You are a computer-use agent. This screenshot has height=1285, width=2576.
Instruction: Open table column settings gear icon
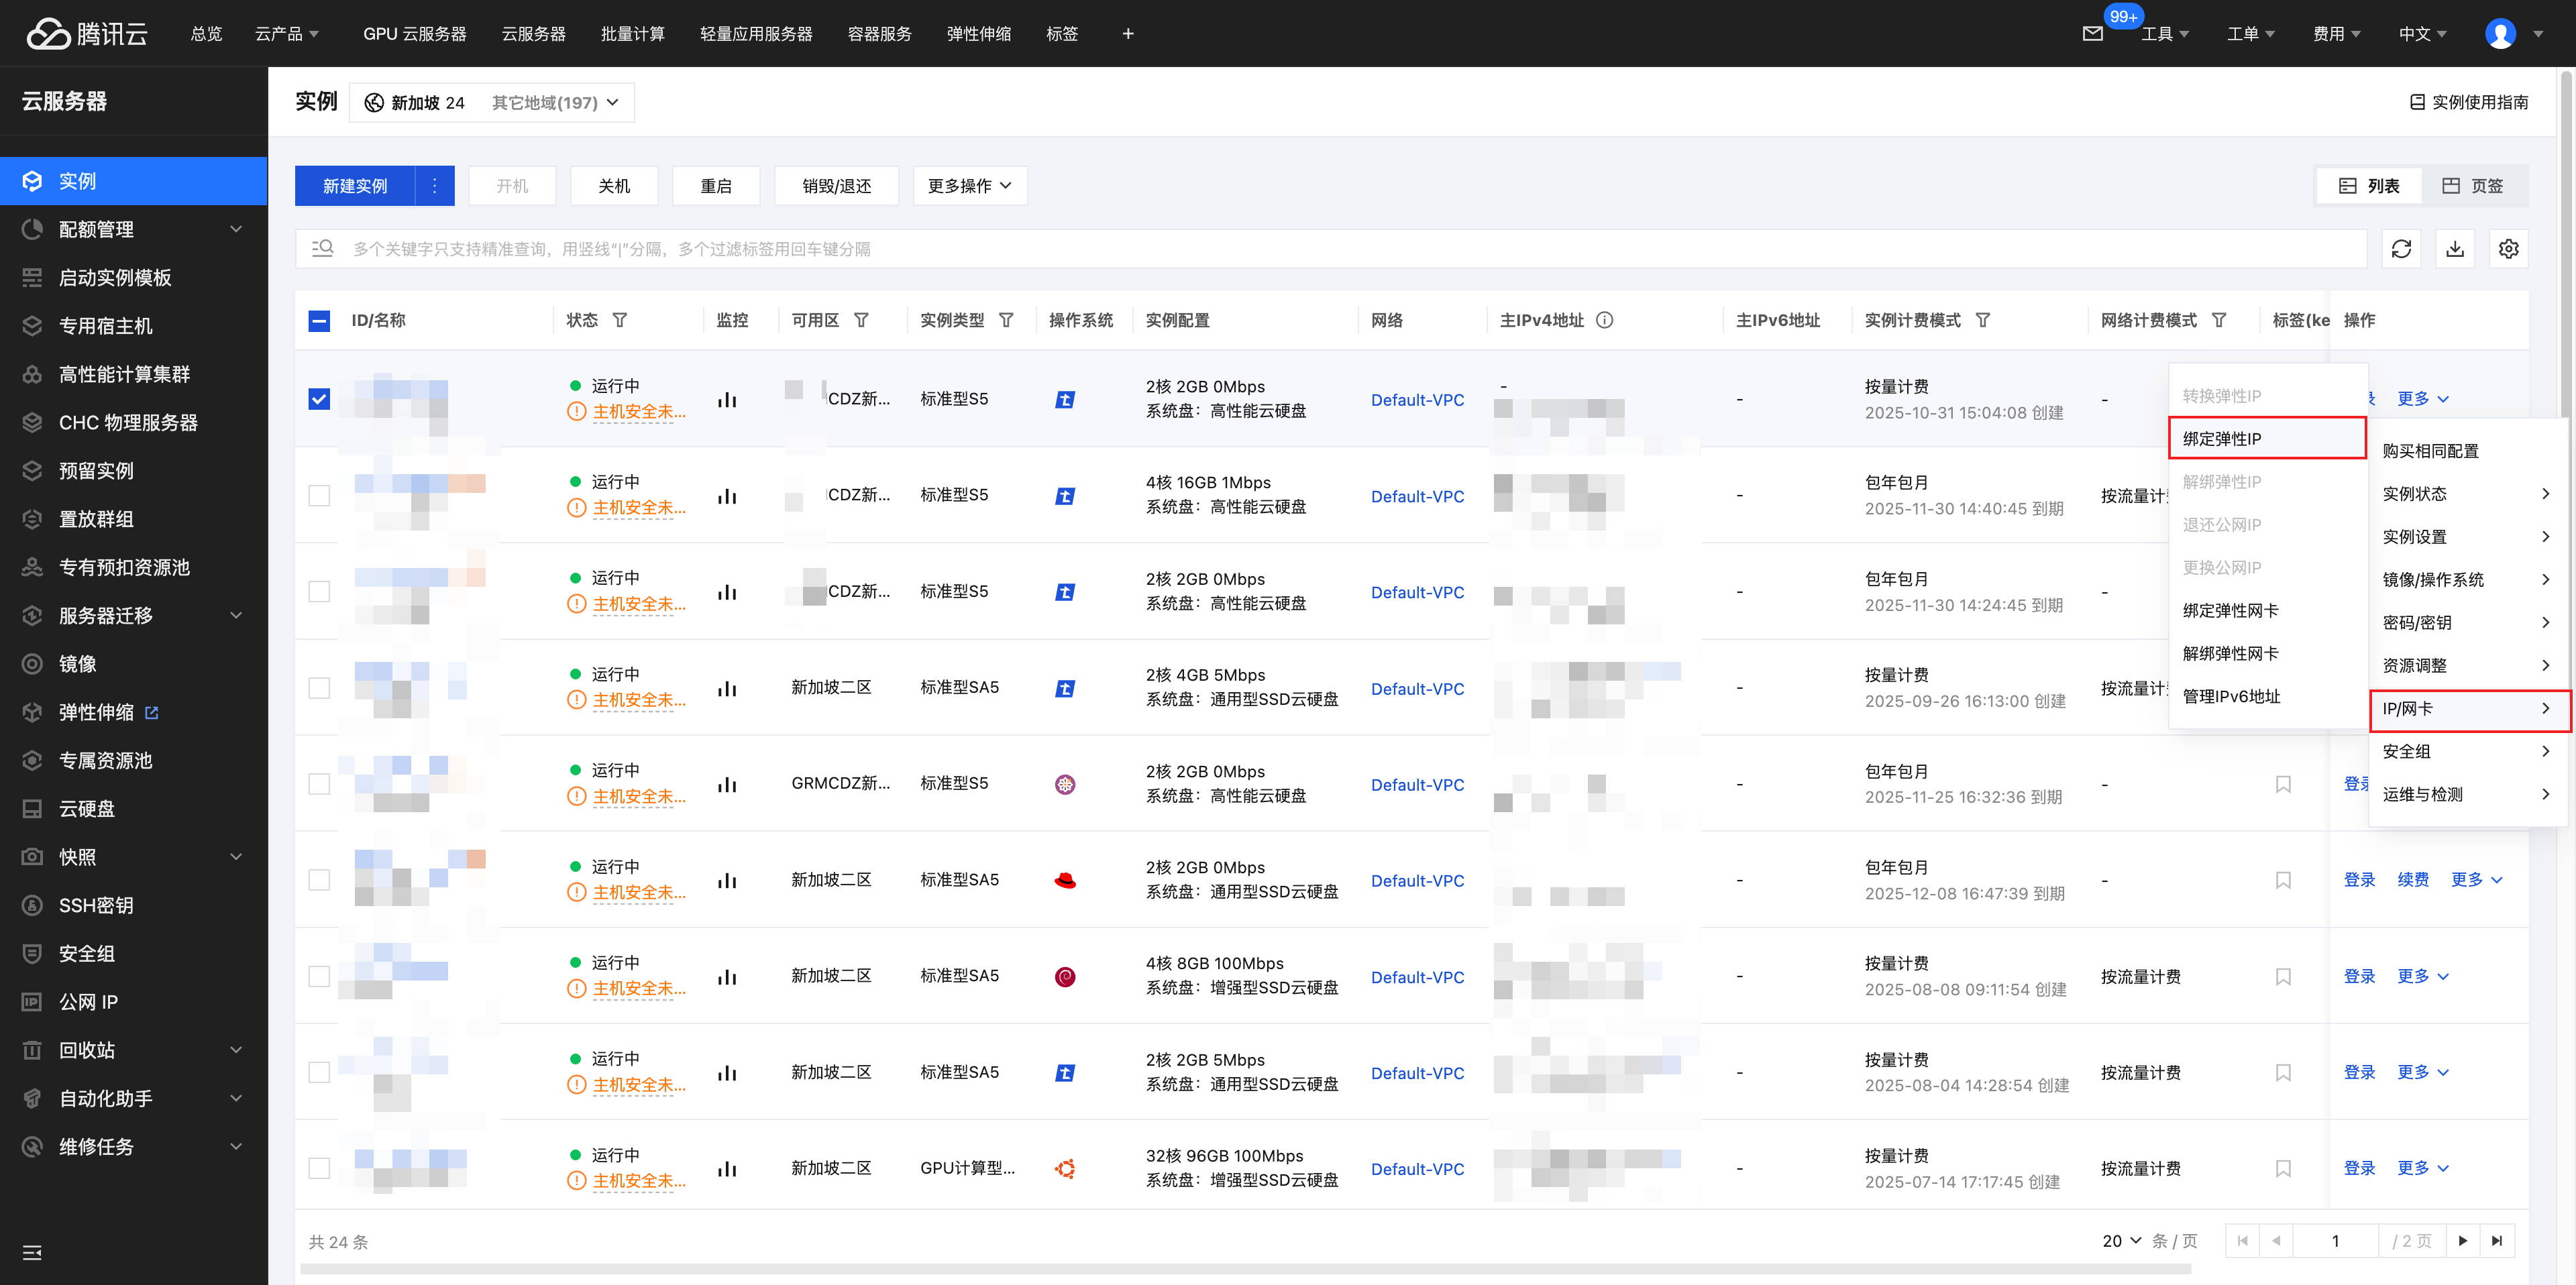[2508, 249]
